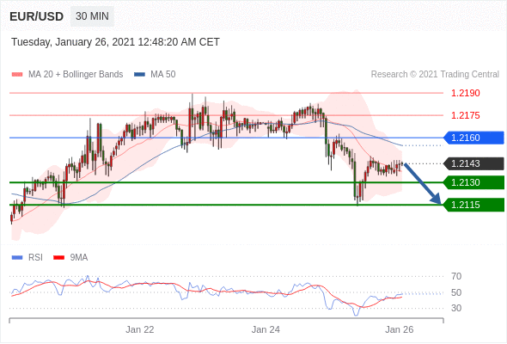Click the 30 MIN timeframe badge
This screenshot has width=507, height=344.
coord(92,16)
